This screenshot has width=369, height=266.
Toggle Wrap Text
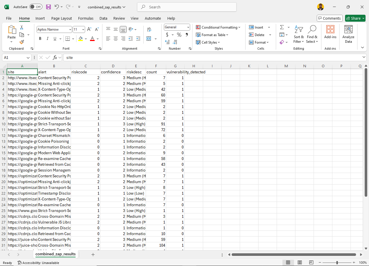click(x=149, y=29)
